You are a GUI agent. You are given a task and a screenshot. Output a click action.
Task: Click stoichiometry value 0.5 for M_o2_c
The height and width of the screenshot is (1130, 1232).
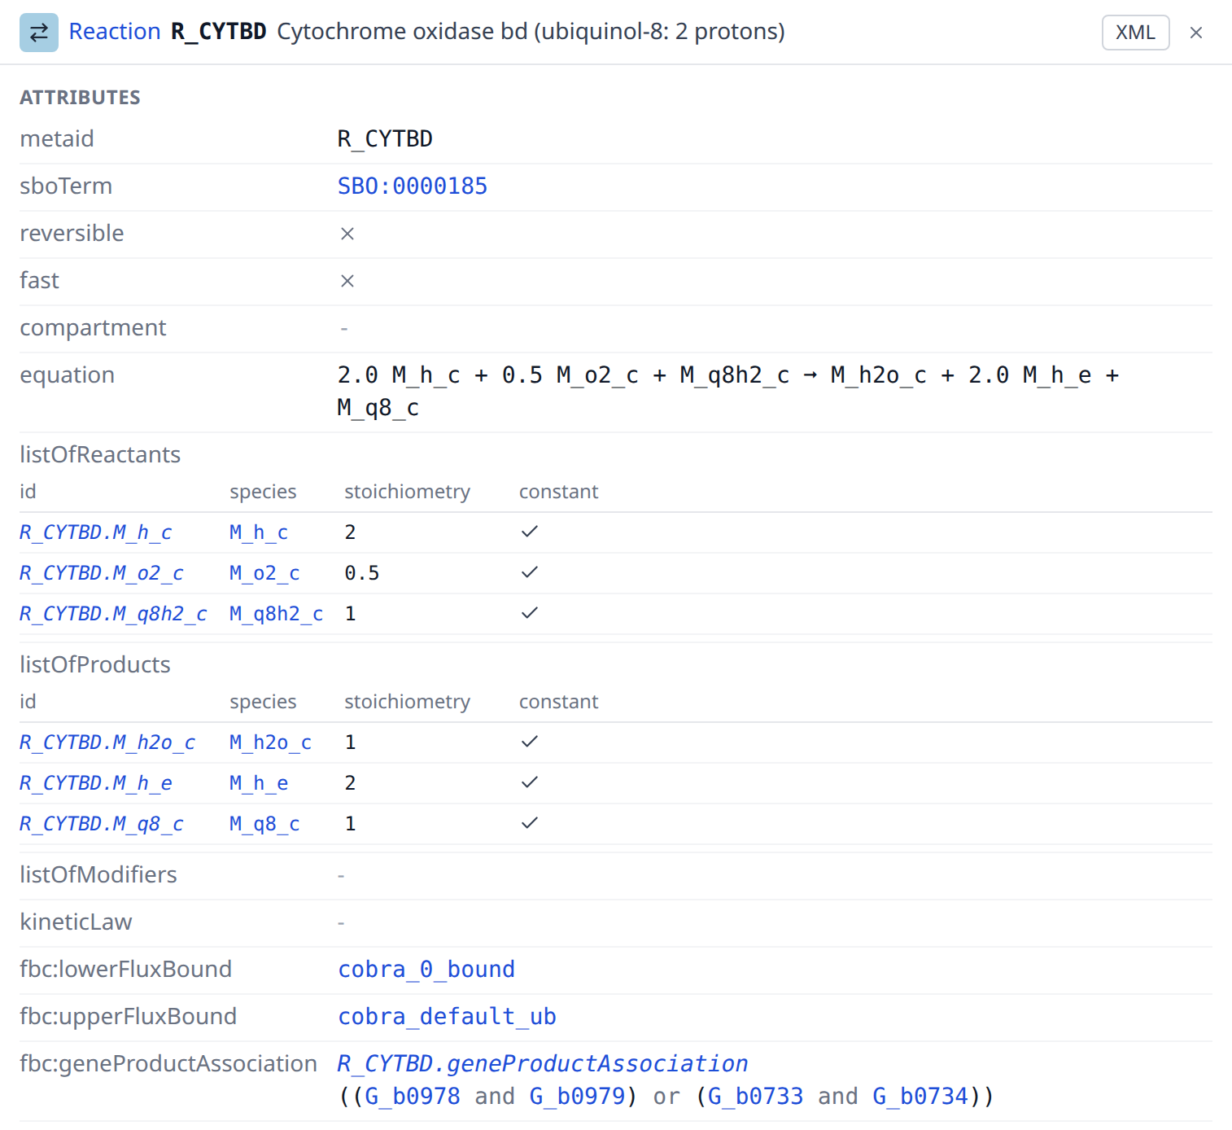point(362,573)
